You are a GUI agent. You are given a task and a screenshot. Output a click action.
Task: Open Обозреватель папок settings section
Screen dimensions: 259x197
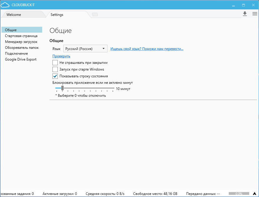pos(22,48)
